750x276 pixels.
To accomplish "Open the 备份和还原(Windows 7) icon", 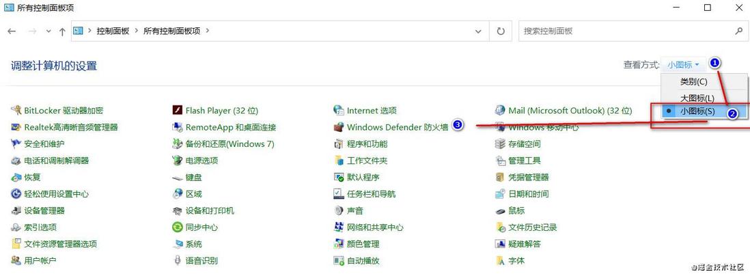I will (178, 144).
